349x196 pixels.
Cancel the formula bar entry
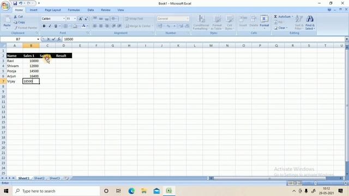[49, 39]
